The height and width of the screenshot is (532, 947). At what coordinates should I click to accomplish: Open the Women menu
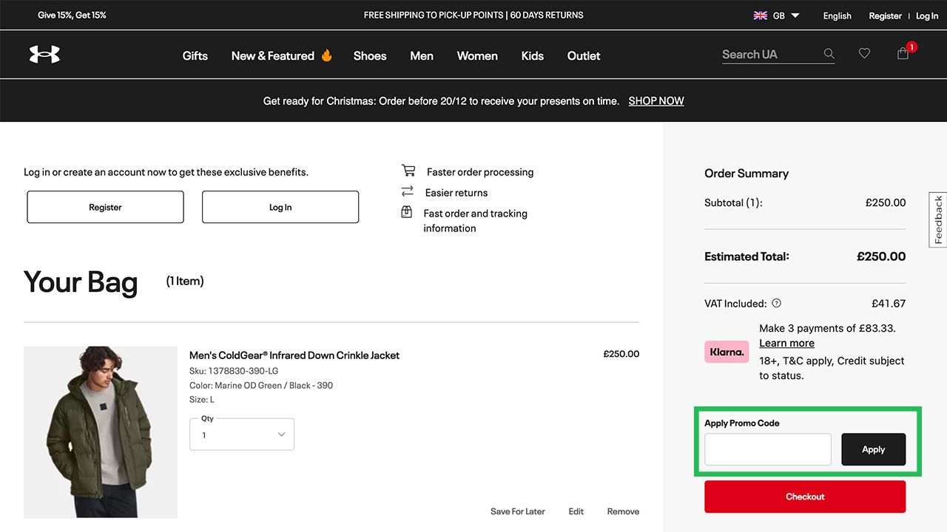(477, 55)
